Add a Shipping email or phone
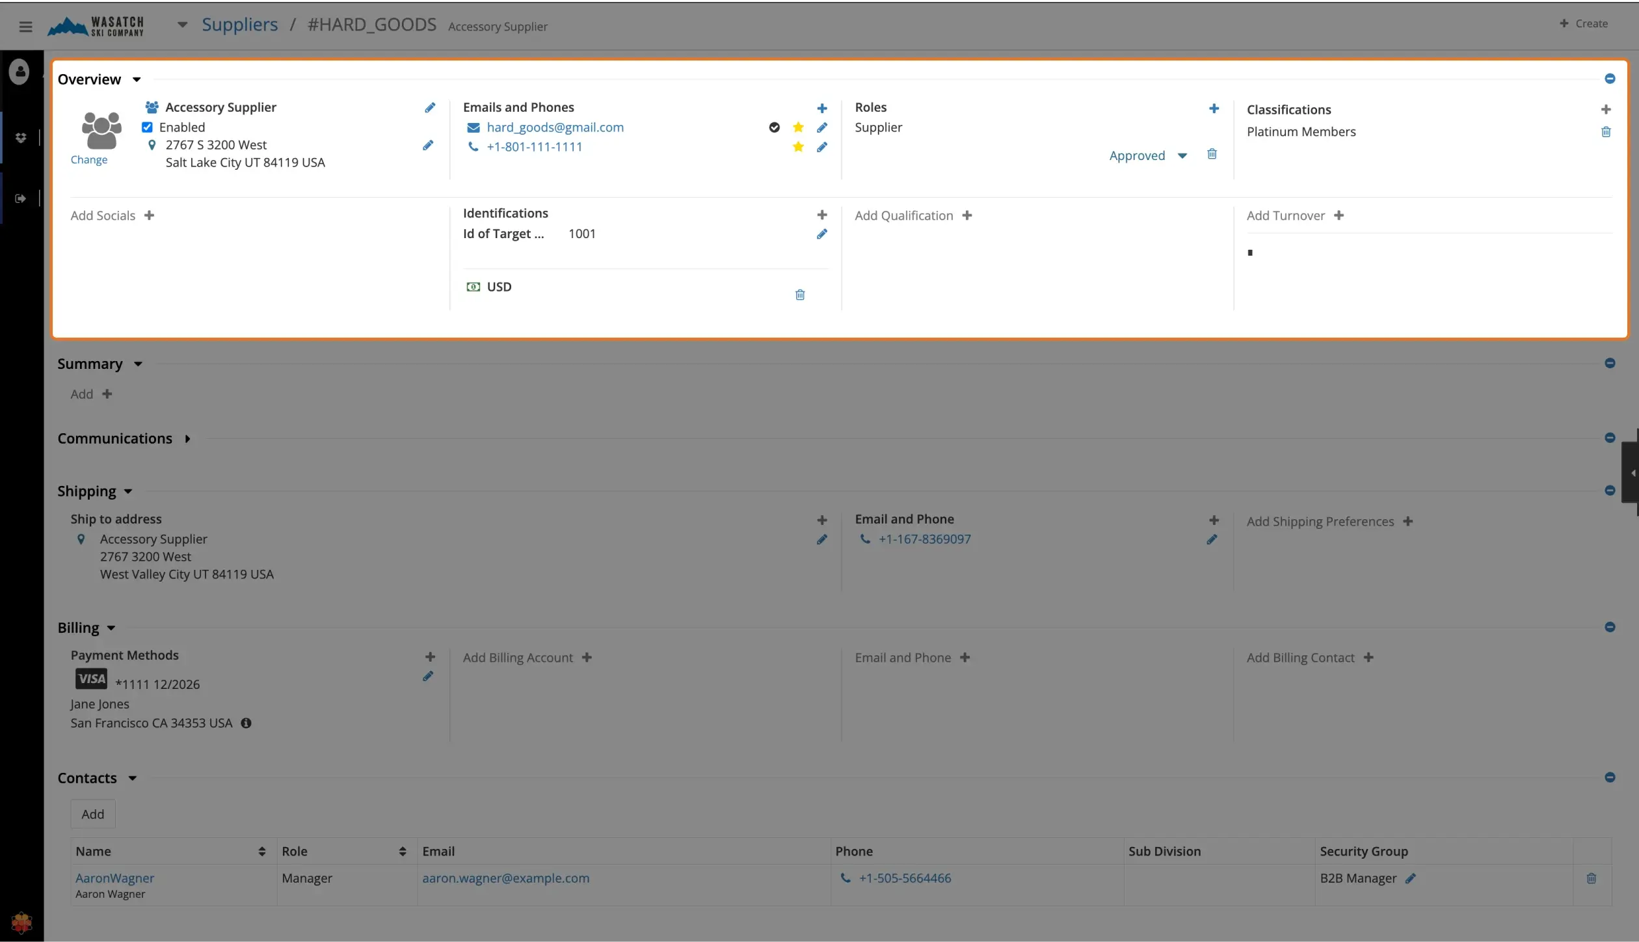The width and height of the screenshot is (1639, 942). point(1214,520)
